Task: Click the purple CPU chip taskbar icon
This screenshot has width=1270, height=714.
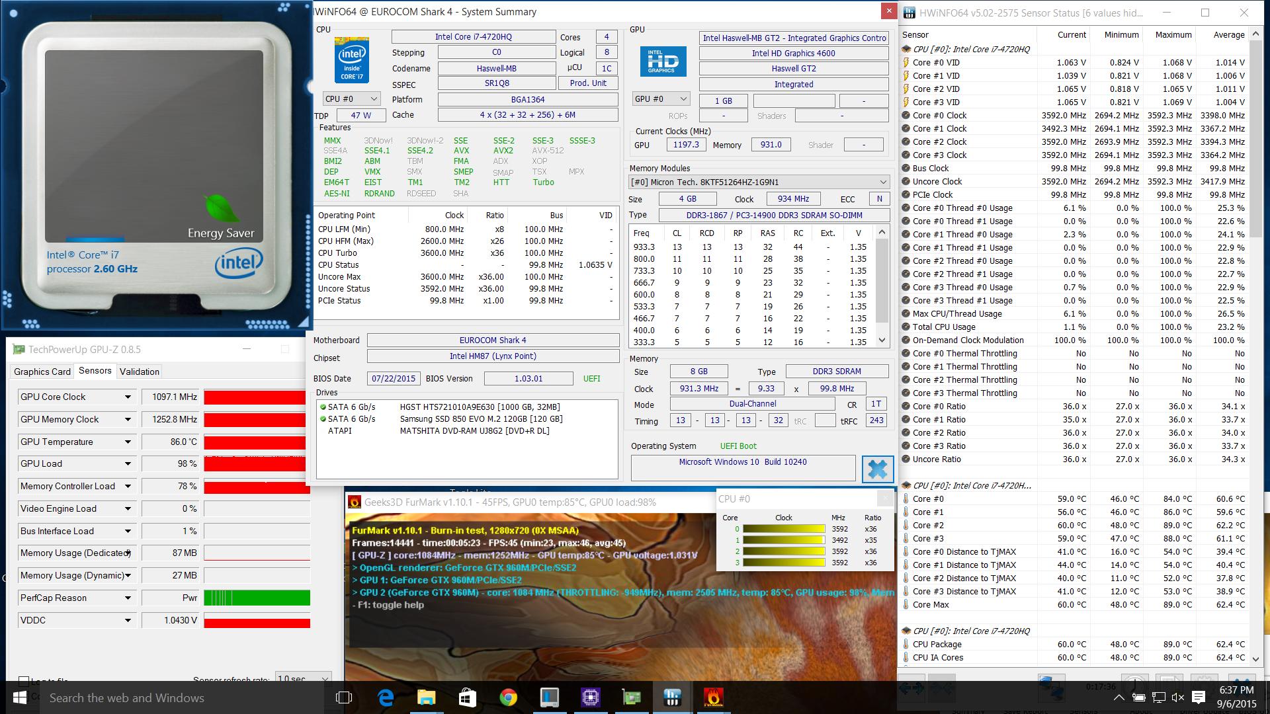Action: point(590,697)
